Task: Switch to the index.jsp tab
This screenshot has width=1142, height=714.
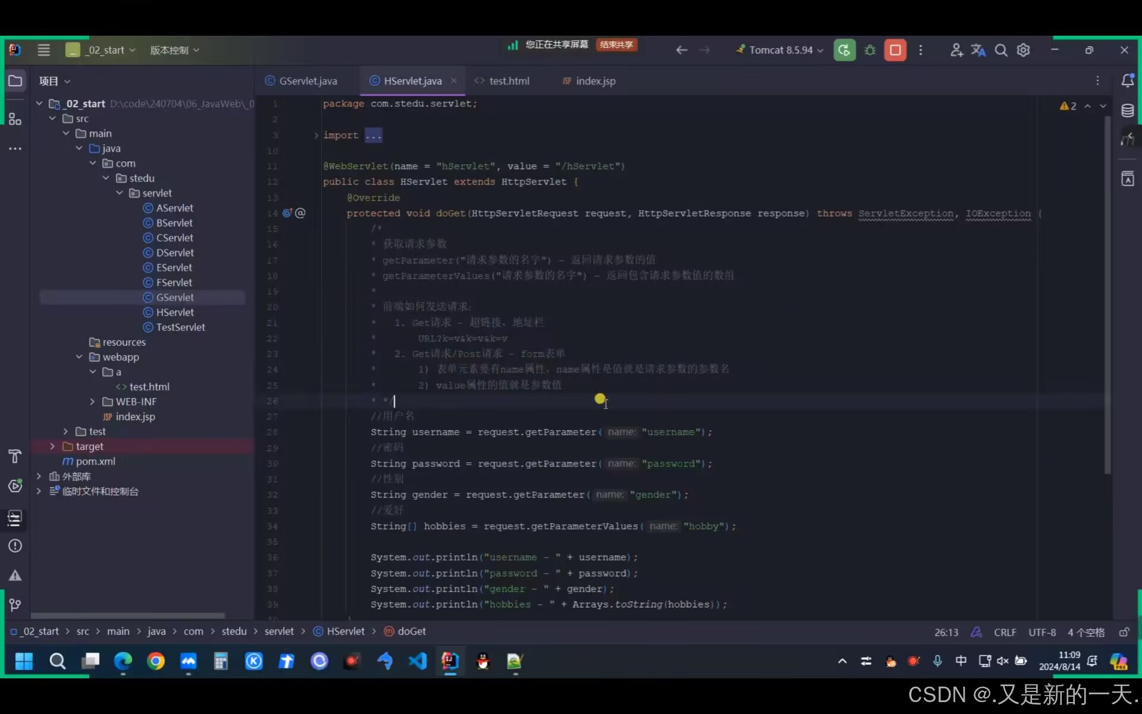Action: click(x=595, y=81)
